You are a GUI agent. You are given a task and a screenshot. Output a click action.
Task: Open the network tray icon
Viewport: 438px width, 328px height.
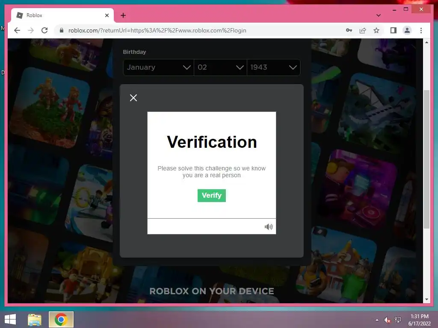point(398,320)
